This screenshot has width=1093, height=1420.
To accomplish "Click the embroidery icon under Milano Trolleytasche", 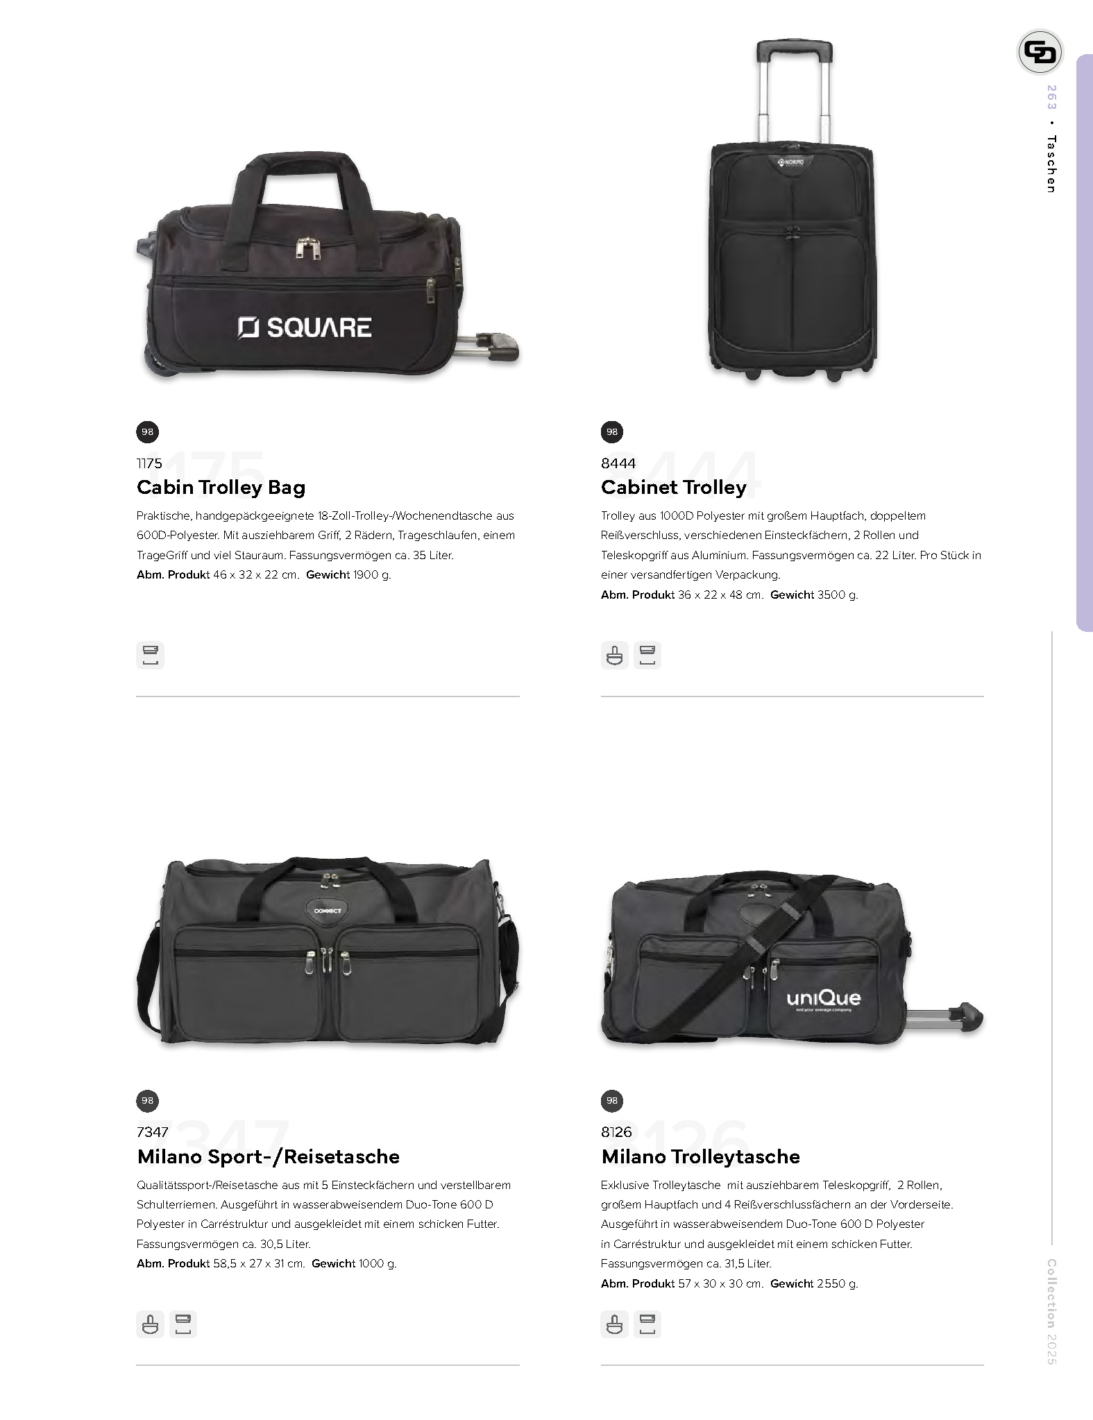I will 614,1324.
